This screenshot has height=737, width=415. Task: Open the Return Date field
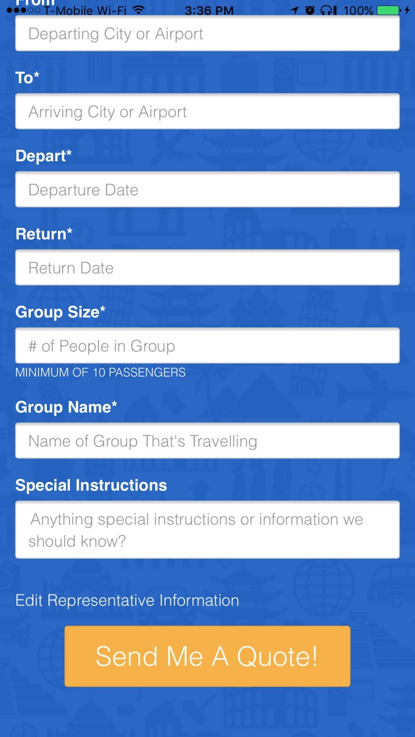click(x=207, y=267)
